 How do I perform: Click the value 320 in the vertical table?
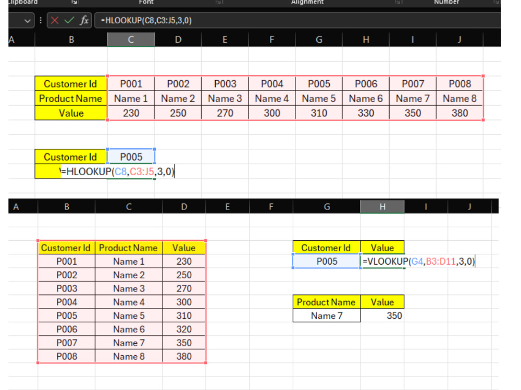(x=184, y=329)
